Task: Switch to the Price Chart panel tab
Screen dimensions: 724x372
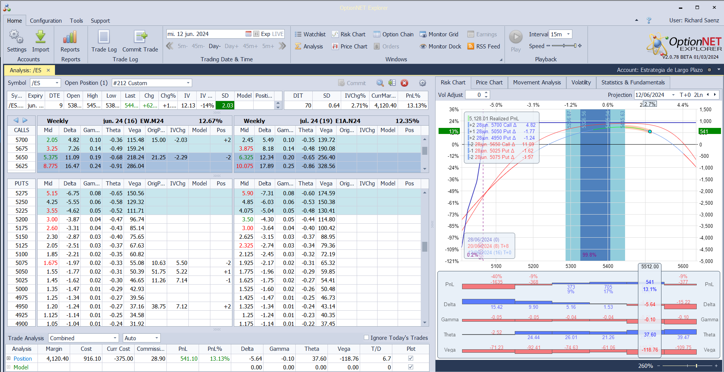Action: point(489,82)
